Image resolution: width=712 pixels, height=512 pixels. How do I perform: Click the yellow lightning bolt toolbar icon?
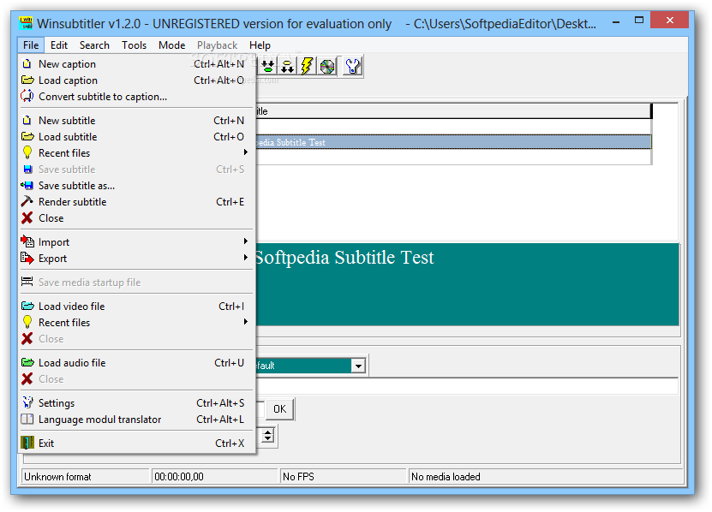coord(308,66)
